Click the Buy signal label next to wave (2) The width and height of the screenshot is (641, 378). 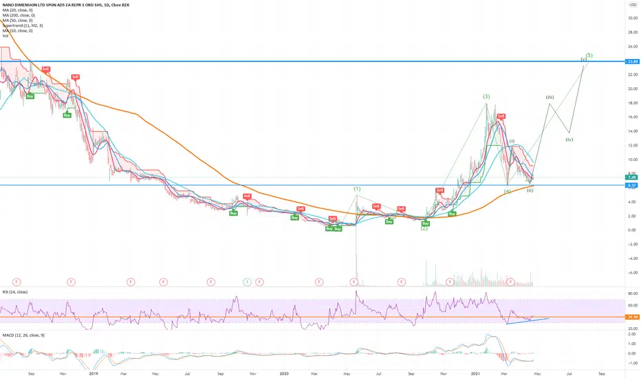(426, 223)
